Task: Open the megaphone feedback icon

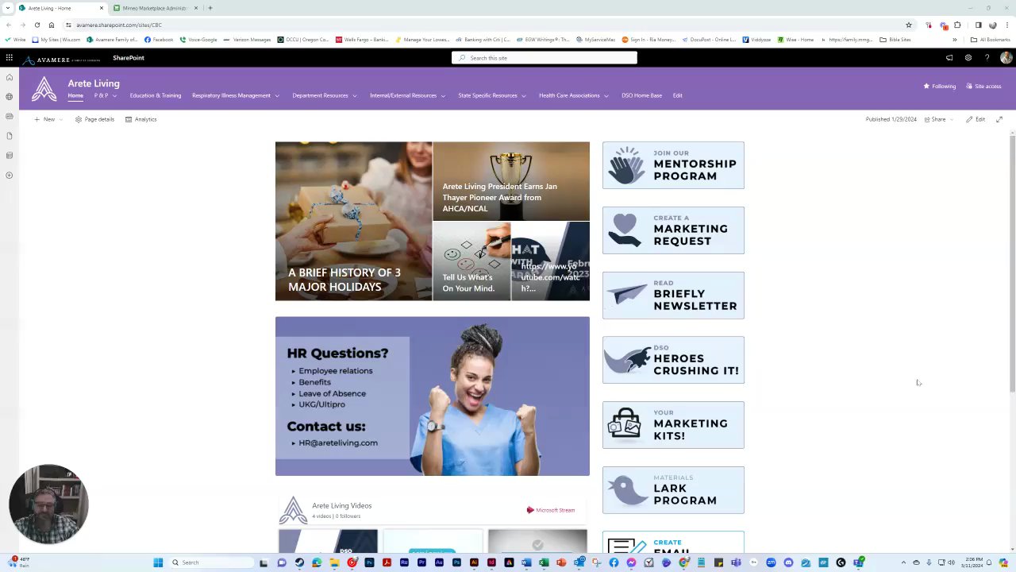Action: click(x=949, y=58)
